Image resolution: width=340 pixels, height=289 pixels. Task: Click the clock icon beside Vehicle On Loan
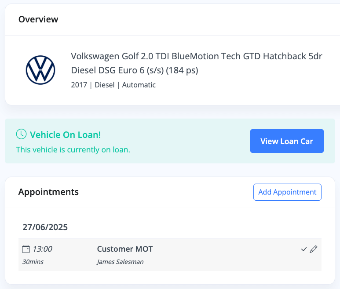pyautogui.click(x=21, y=134)
